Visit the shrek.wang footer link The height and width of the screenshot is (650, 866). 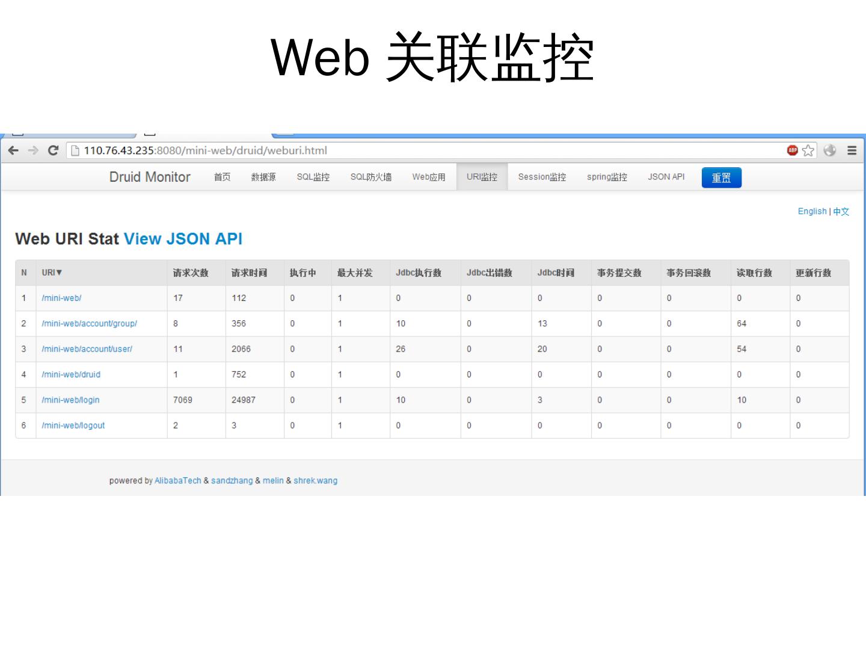tap(316, 480)
